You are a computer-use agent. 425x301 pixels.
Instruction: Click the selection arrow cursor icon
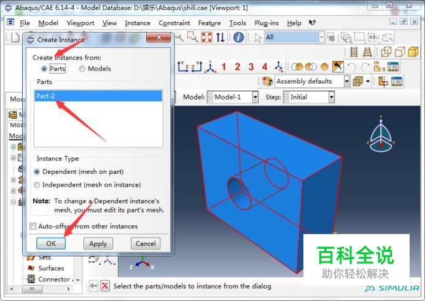(258, 37)
